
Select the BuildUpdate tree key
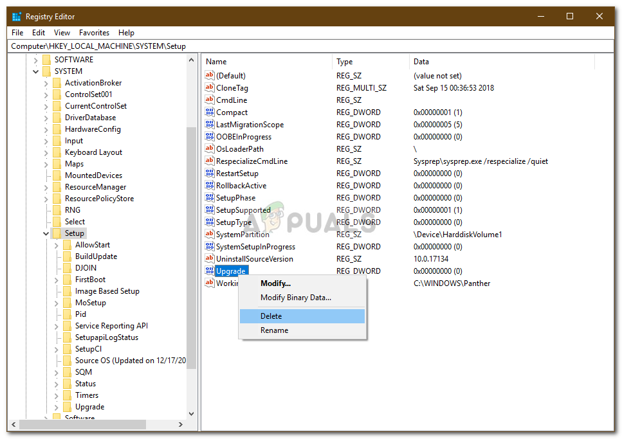point(96,256)
